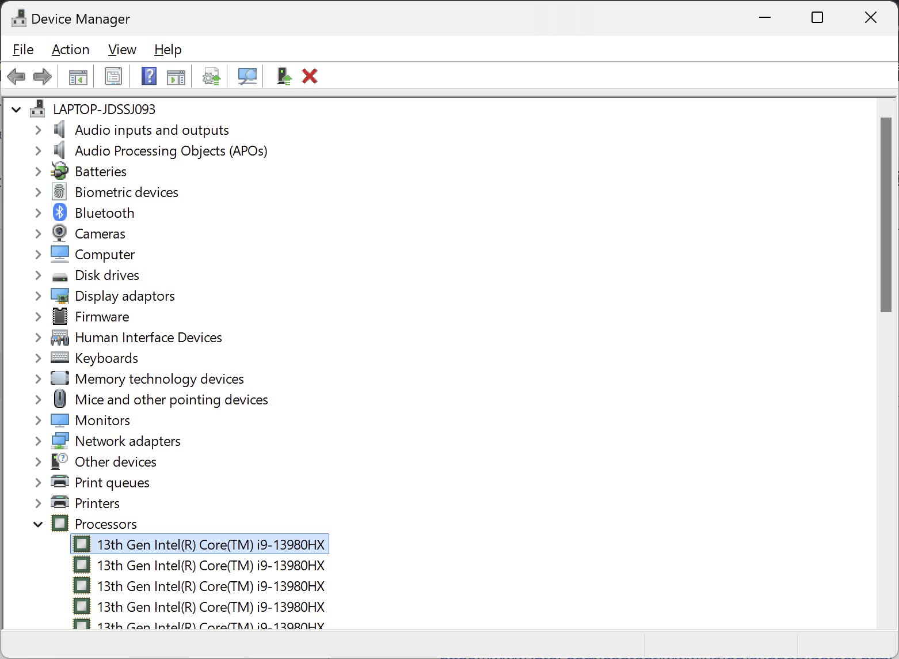
Task: Expand the Bluetooth category
Action: 38,213
